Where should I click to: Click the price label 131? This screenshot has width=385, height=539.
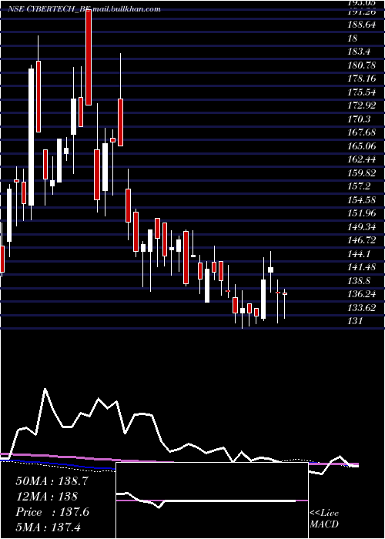click(x=355, y=321)
